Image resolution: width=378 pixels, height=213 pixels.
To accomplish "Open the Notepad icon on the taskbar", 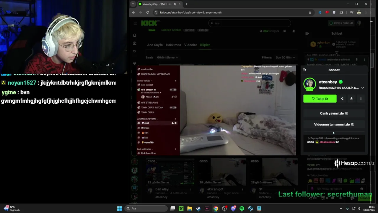I will [x=259, y=209].
